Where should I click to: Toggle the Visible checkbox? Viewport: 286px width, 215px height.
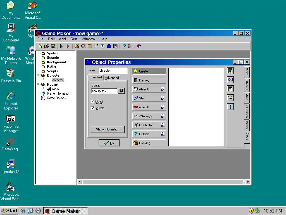[92, 108]
